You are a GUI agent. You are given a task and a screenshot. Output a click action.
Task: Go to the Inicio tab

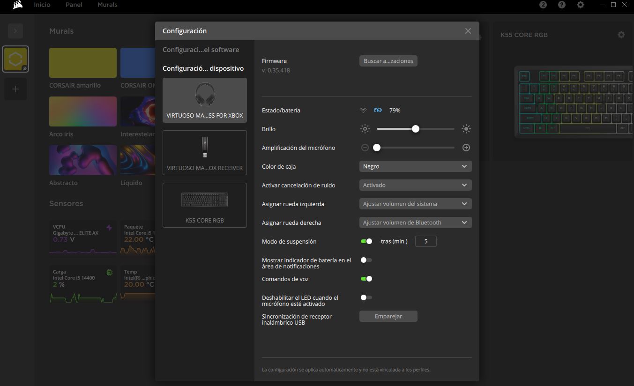pos(42,5)
